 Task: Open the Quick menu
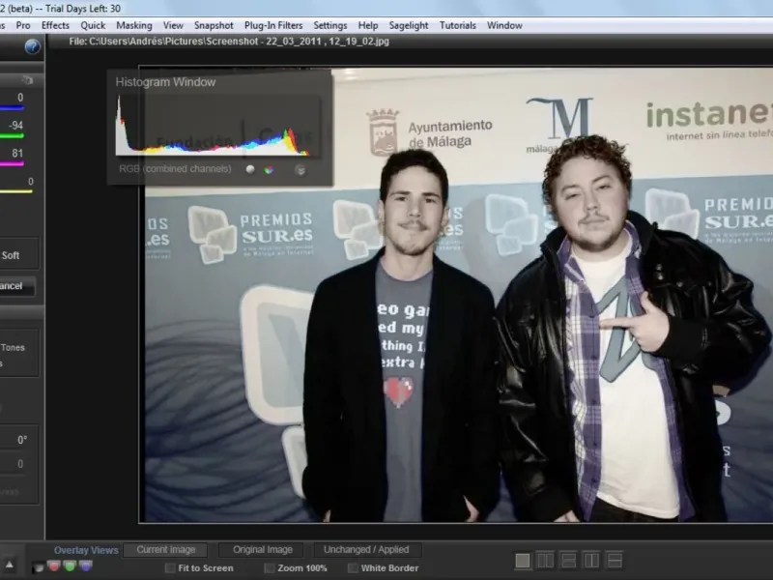(x=93, y=26)
